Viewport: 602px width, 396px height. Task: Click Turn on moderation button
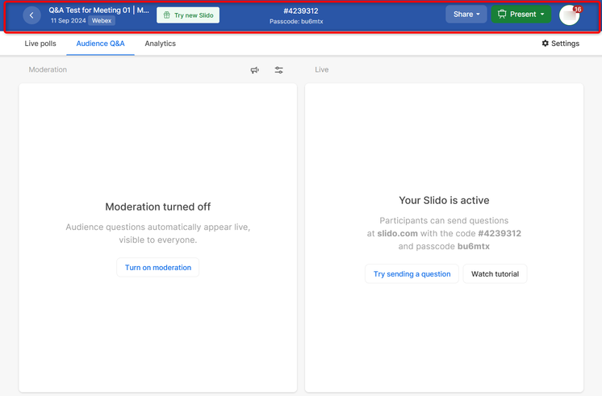[x=158, y=268]
